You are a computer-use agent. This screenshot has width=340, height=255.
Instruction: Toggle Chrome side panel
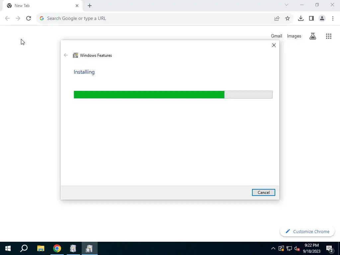(311, 18)
